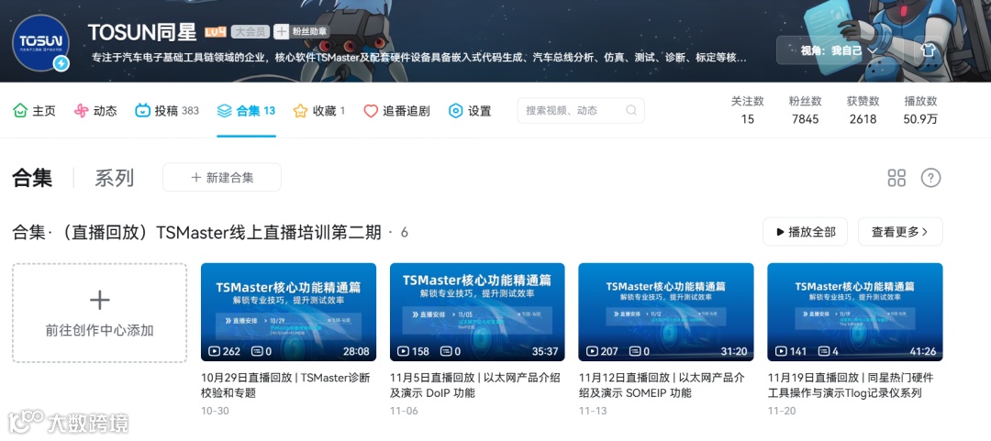Switch to the 动态 tab
The height and width of the screenshot is (441, 991).
point(95,111)
